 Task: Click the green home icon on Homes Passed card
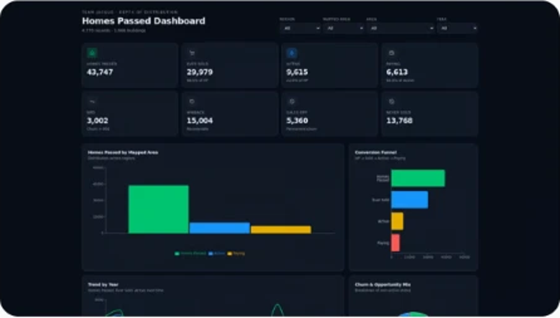pos(92,53)
